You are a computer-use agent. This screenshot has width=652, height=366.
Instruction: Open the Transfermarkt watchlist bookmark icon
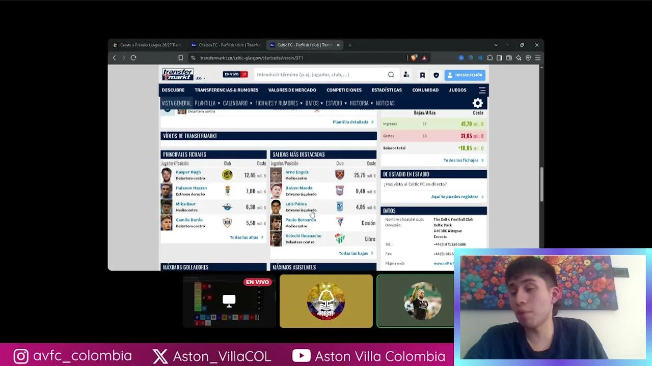(422, 75)
